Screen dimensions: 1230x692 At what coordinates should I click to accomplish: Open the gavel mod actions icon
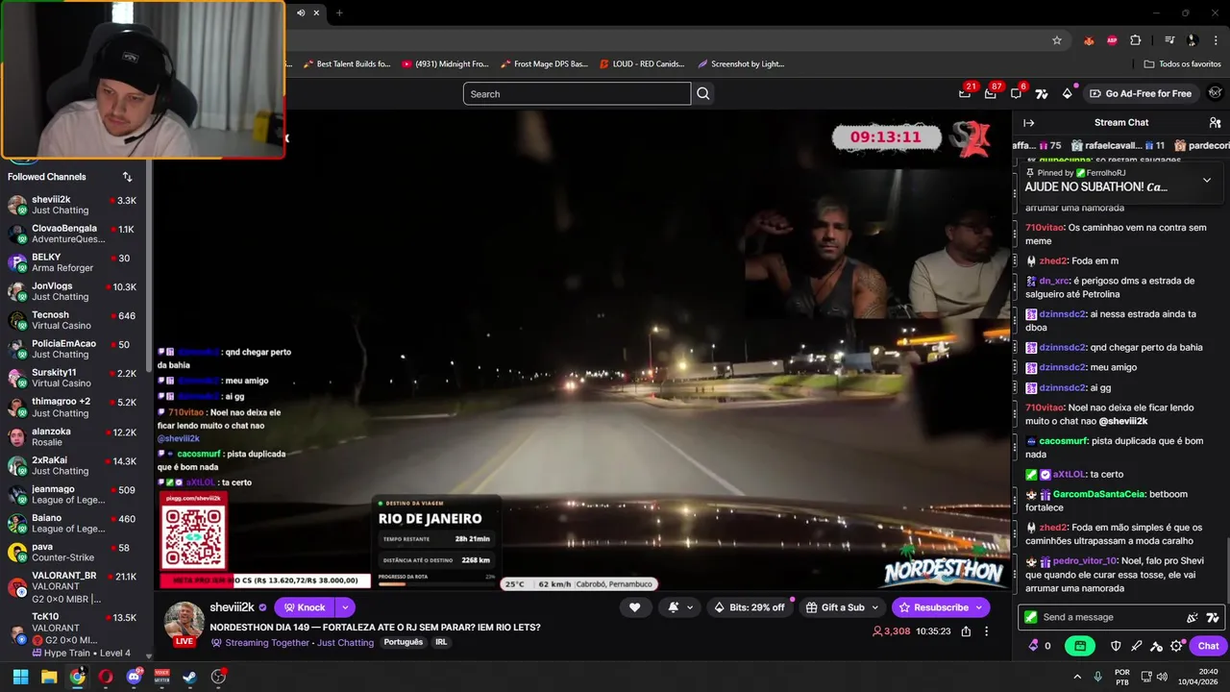(1157, 646)
